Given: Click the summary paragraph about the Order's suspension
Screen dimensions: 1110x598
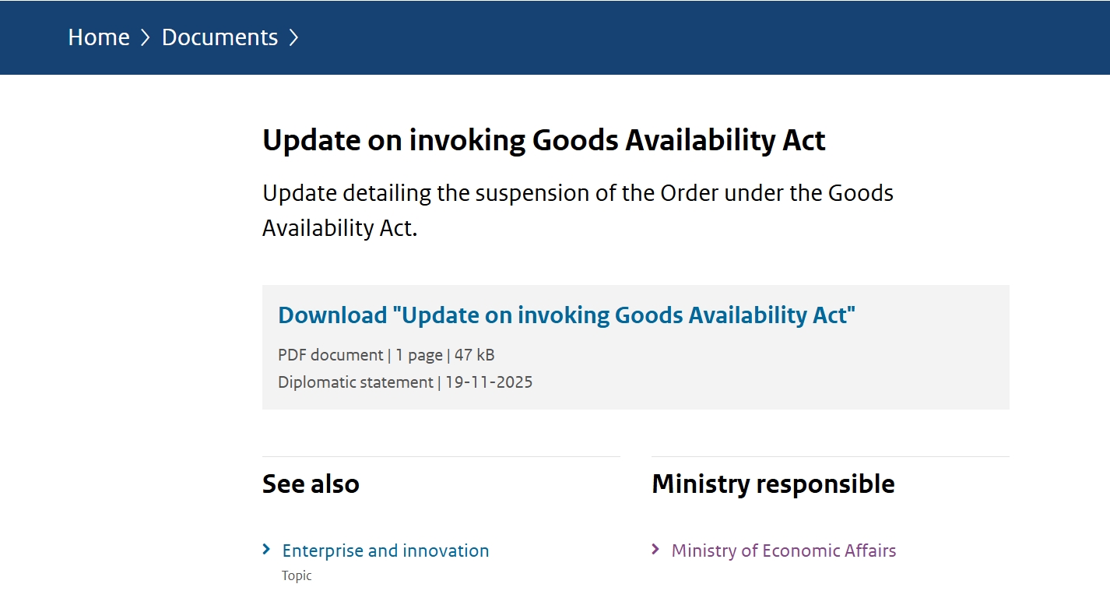Looking at the screenshot, I should point(578,210).
